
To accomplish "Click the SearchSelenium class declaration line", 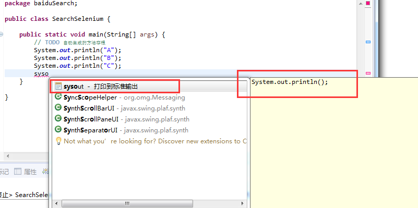I will point(57,19).
